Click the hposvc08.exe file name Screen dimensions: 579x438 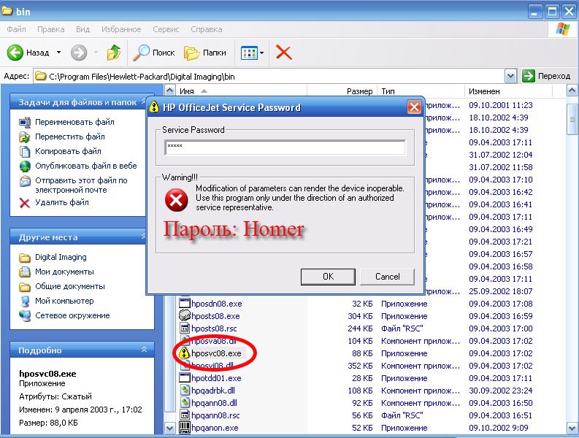216,353
